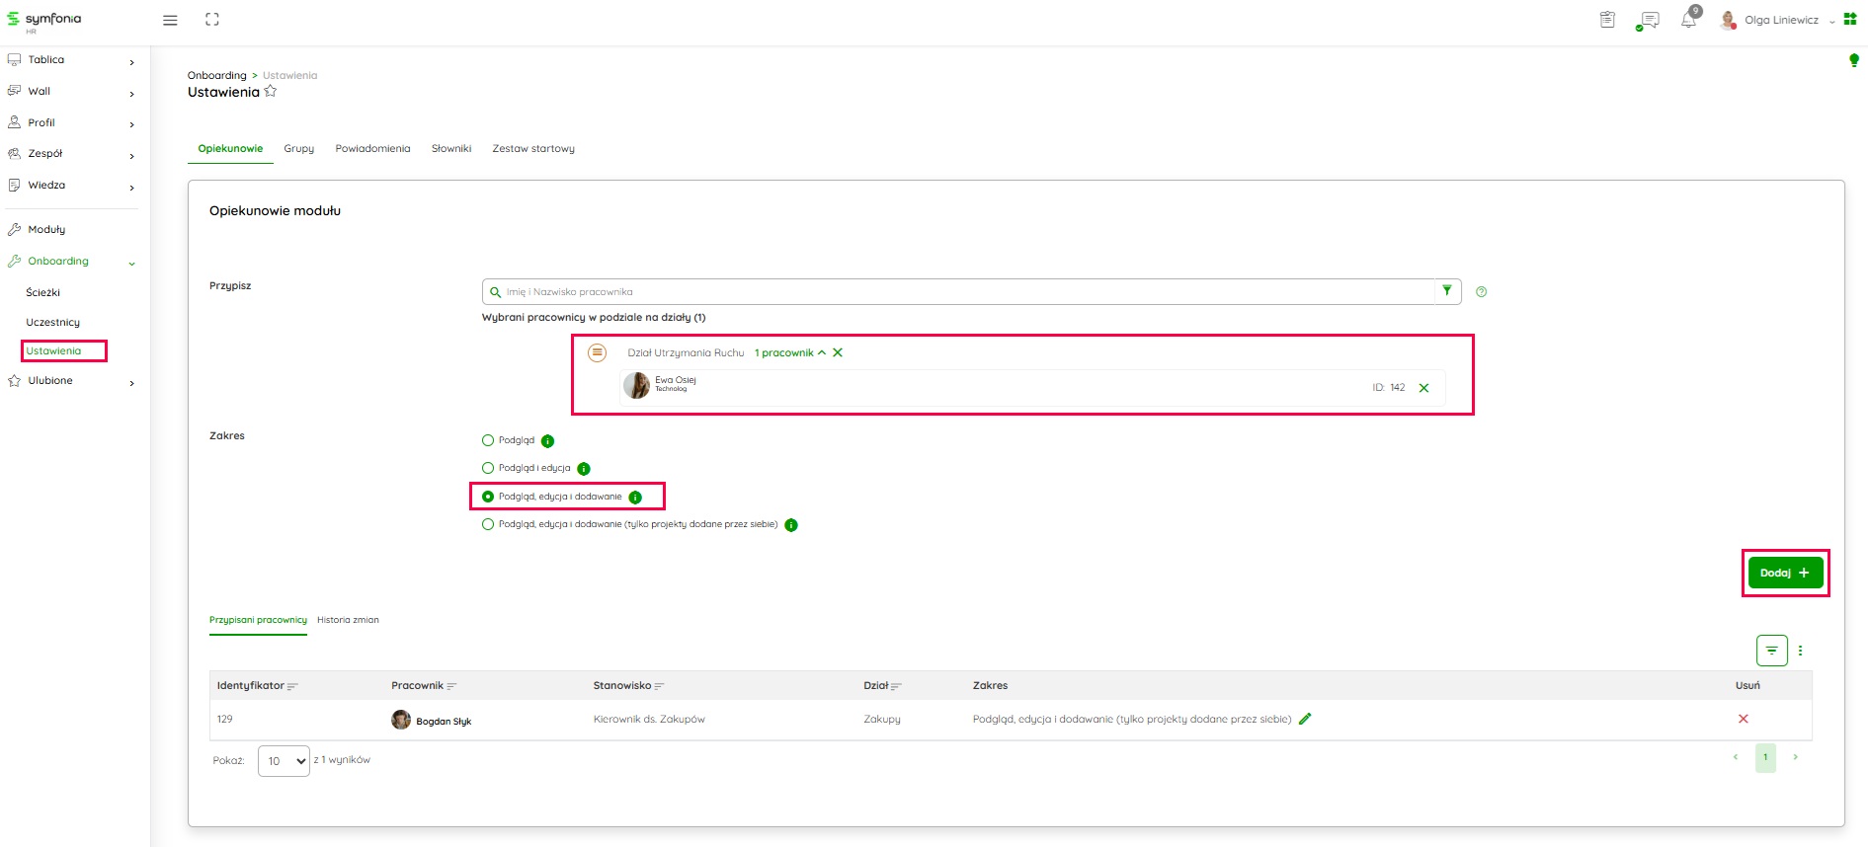Screen dimensions: 1868x847
Task: Add Ustawienia page to favorites star
Action: coord(271,92)
